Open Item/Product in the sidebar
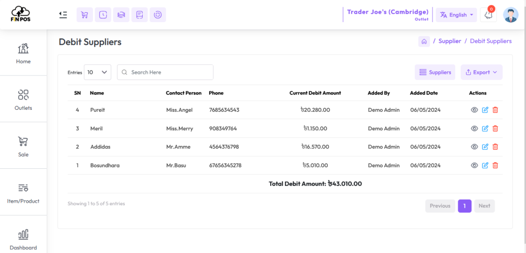Image resolution: width=526 pixels, height=253 pixels. (23, 192)
